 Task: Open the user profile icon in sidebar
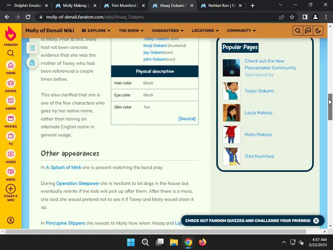tap(11, 220)
